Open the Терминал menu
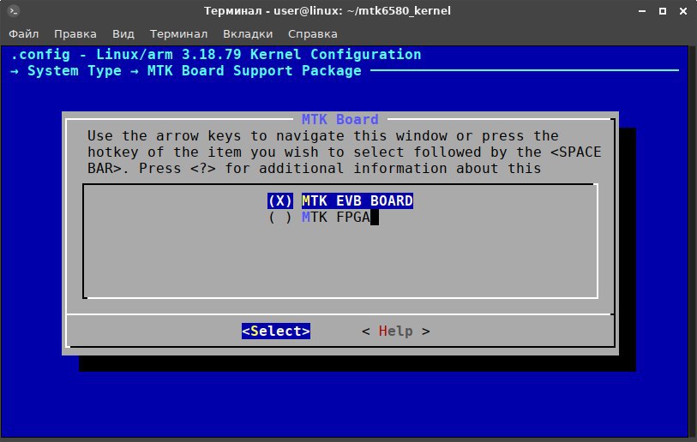697x442 pixels. point(178,34)
